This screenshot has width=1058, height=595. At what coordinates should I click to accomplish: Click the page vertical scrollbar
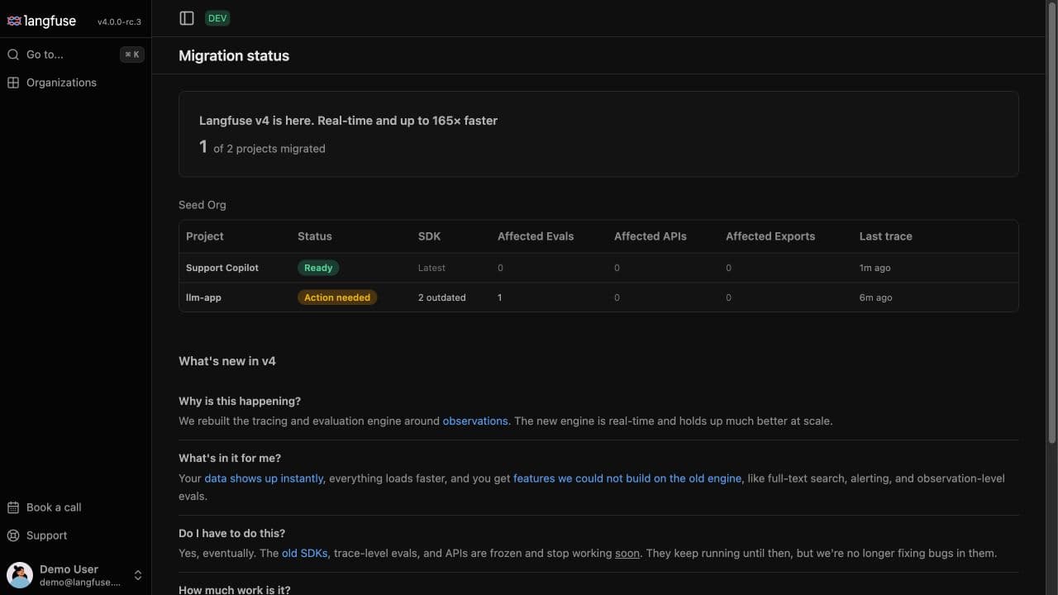(x=1052, y=223)
